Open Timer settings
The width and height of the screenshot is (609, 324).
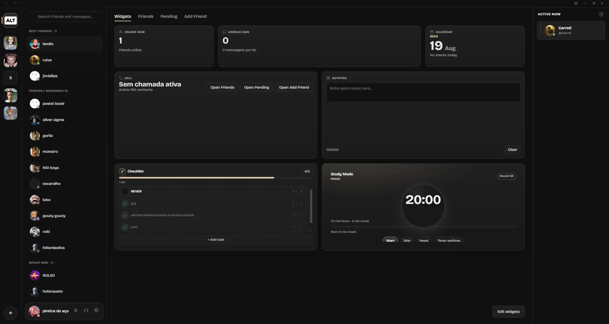[x=449, y=240]
